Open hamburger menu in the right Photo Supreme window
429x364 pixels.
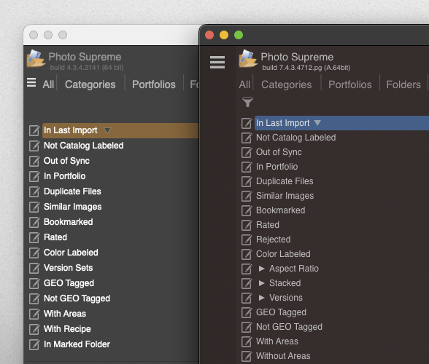click(x=217, y=63)
